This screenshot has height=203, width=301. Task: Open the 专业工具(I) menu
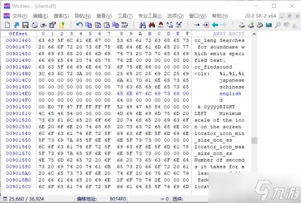tap(150, 16)
